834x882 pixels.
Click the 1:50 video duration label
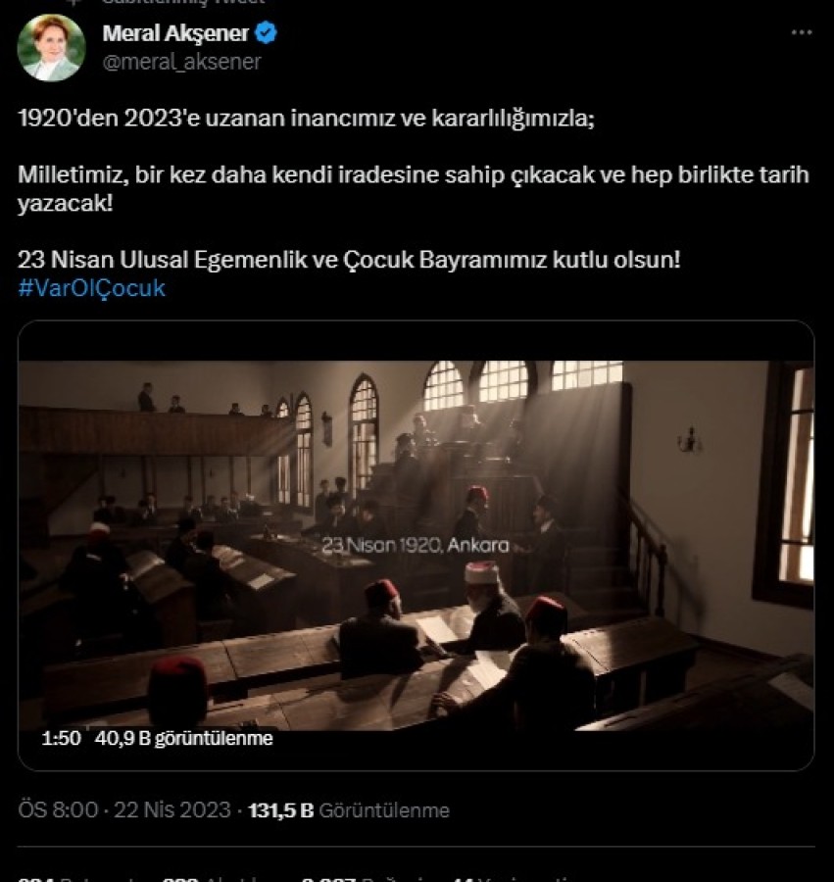61,739
